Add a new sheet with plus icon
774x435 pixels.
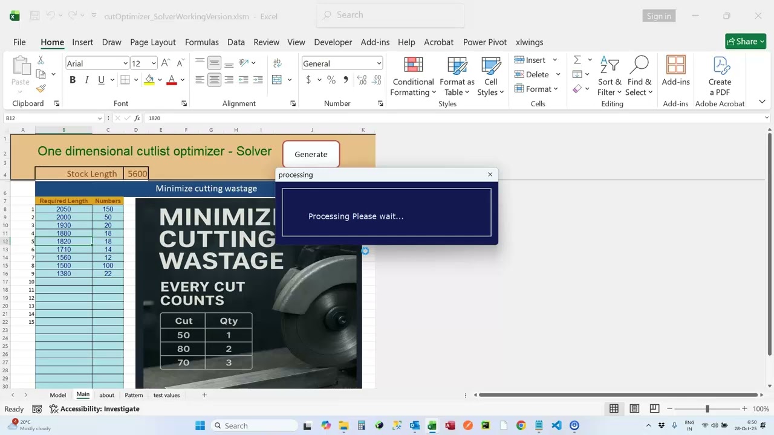point(204,395)
